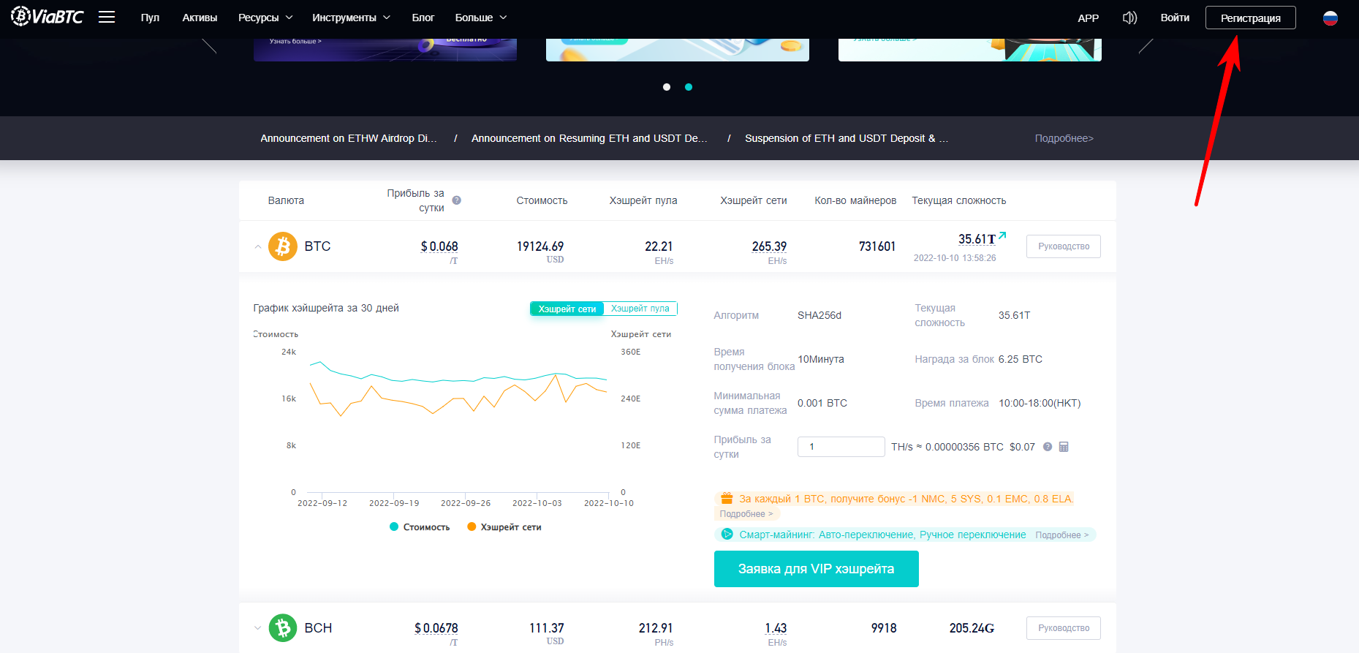Toggle Стоимость series in chart legend
The height and width of the screenshot is (653, 1359).
click(x=420, y=527)
